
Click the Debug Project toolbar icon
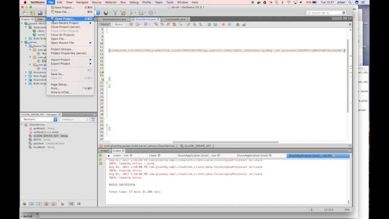(x=141, y=13)
